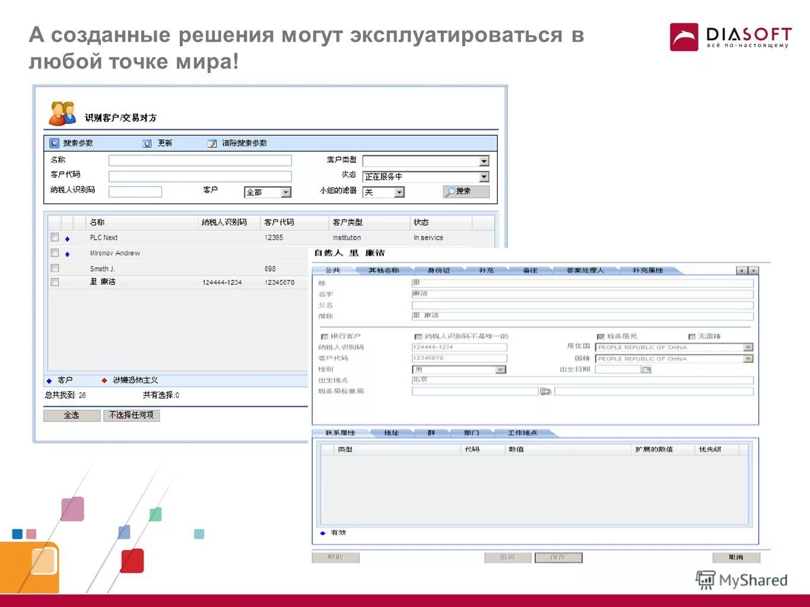This screenshot has height=607, width=810.
Task: Click the lookup icon beside 税务局检查局
Action: coord(545,391)
